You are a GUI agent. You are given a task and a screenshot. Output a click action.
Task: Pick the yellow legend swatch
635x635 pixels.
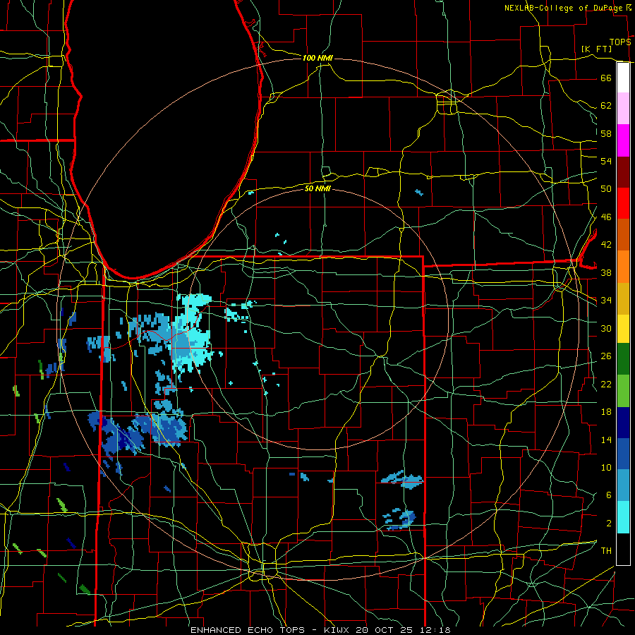pyautogui.click(x=623, y=328)
